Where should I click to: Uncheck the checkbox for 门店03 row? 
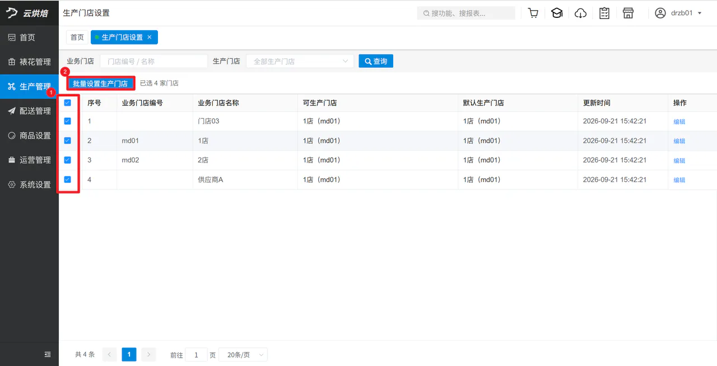(67, 121)
